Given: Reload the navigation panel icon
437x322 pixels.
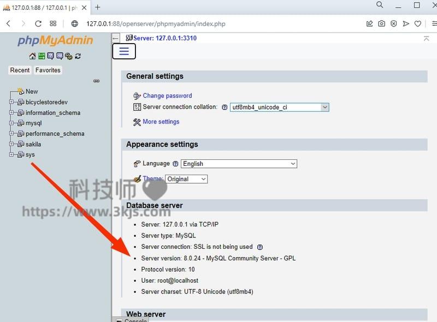Looking at the screenshot, I should click(78, 56).
